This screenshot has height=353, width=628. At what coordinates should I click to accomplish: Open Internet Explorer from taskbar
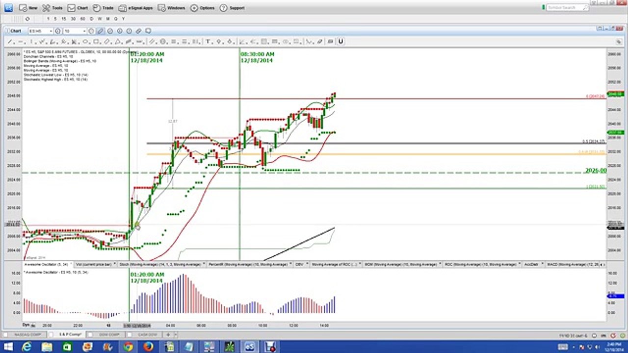27,347
